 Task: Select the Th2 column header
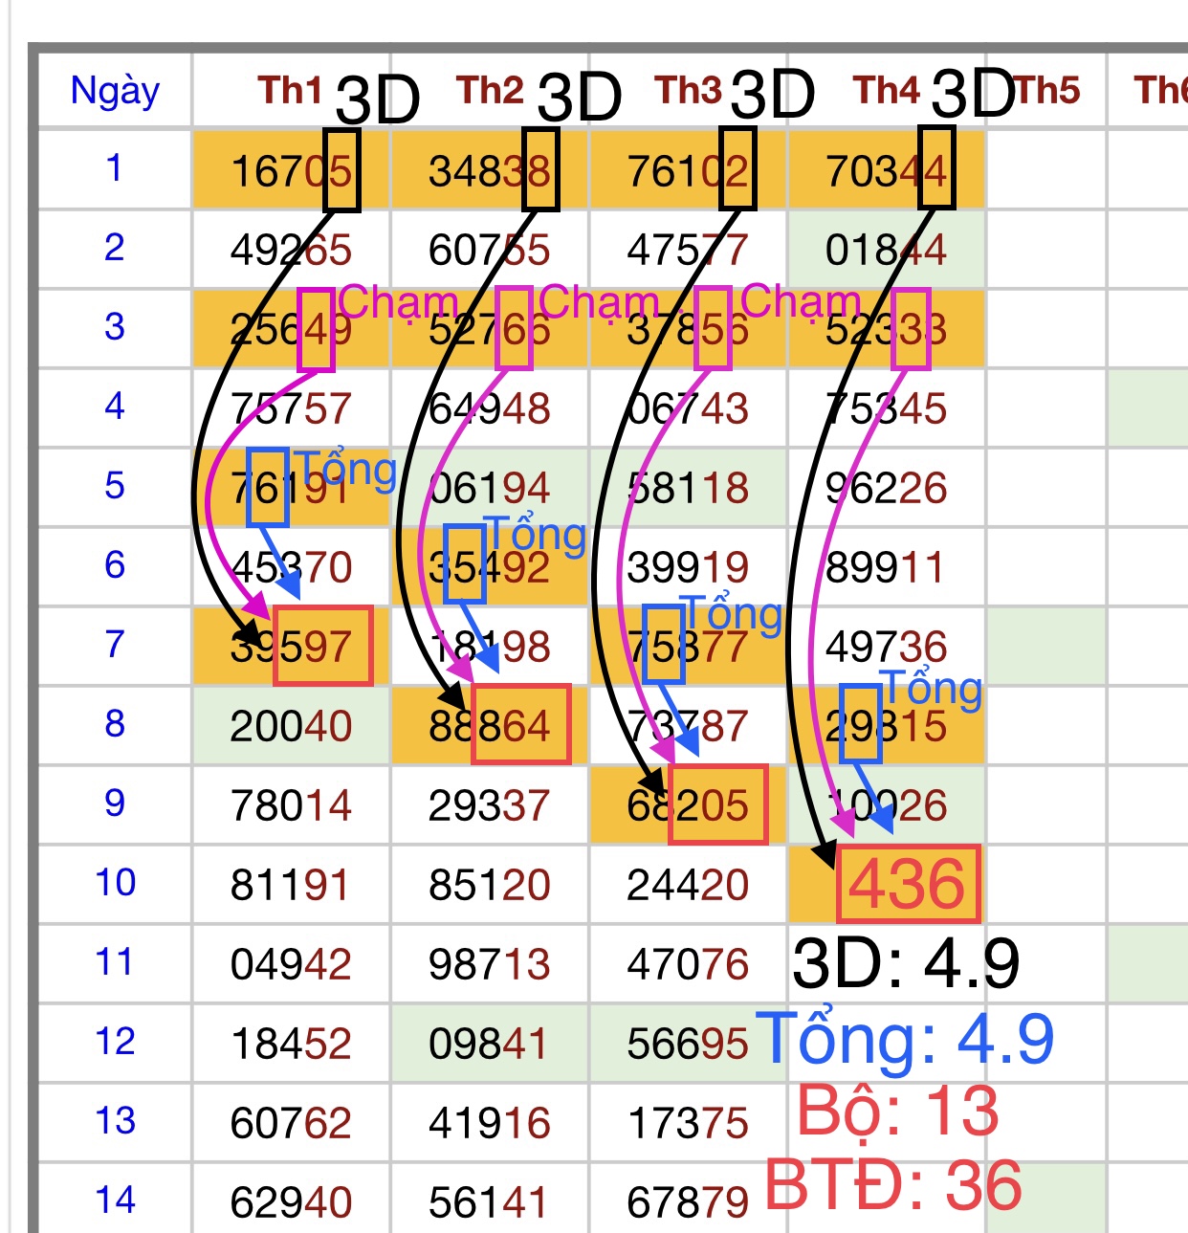(490, 91)
